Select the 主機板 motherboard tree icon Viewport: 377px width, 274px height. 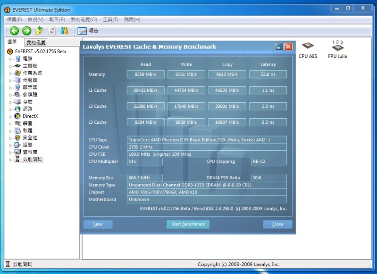coord(17,66)
